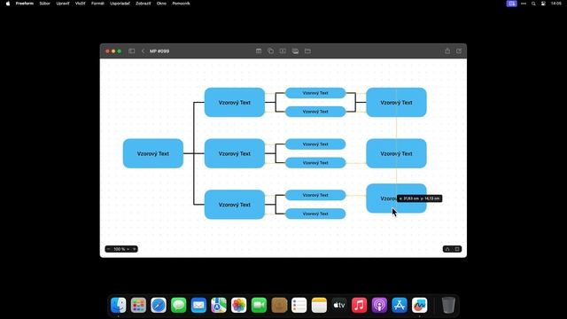Open the Pomocník menu
Image resolution: width=567 pixels, height=319 pixels.
[x=181, y=4]
